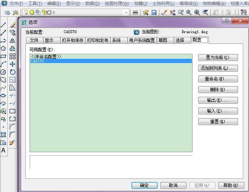
Task: Select the Trim modify tool
Action: 12,96
